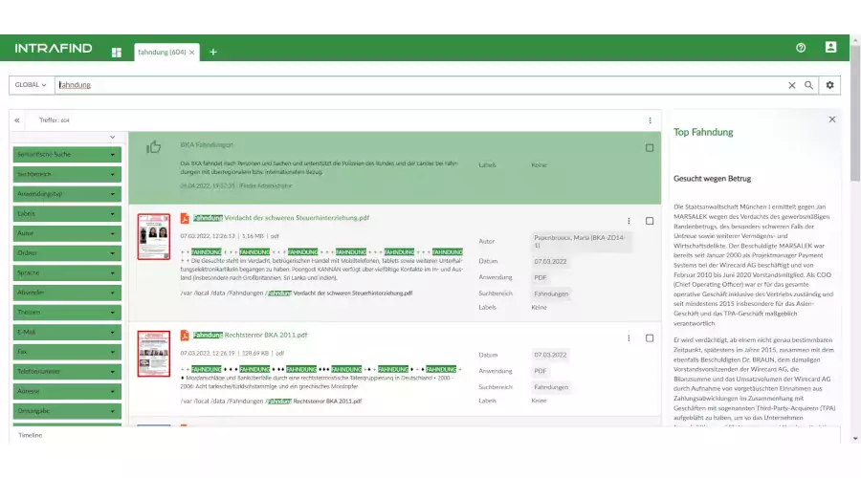
Task: Close the Top Fahndung side panel
Action: coord(831,119)
